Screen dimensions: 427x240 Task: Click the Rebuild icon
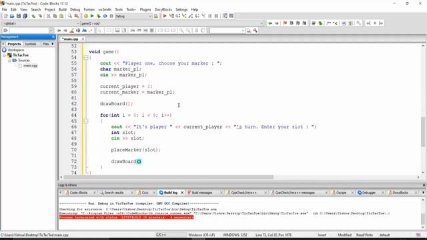tap(105, 16)
